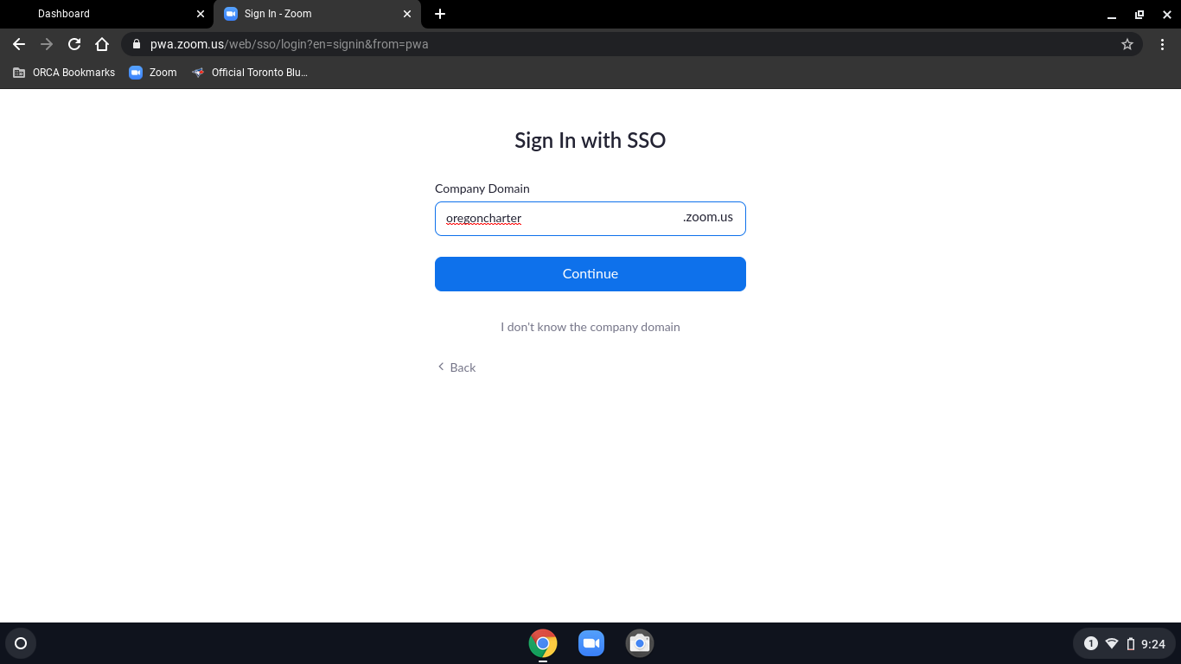This screenshot has height=664, width=1181.
Task: Click the Wi-Fi status icon
Action: point(1112,643)
